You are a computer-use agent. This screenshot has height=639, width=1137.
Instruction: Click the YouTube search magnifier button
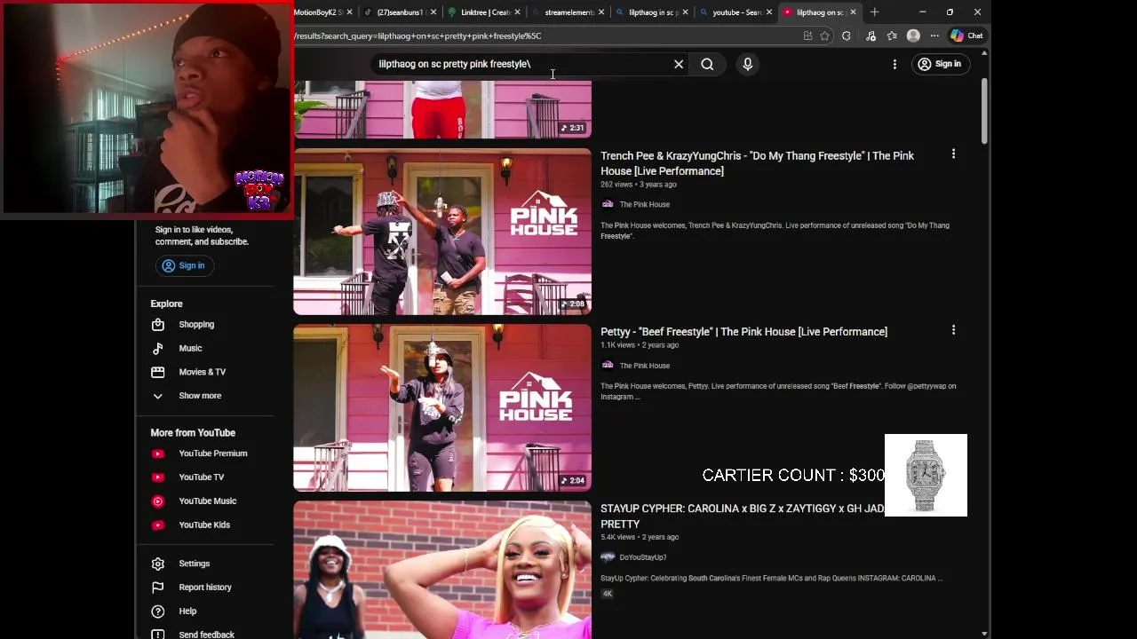[707, 64]
